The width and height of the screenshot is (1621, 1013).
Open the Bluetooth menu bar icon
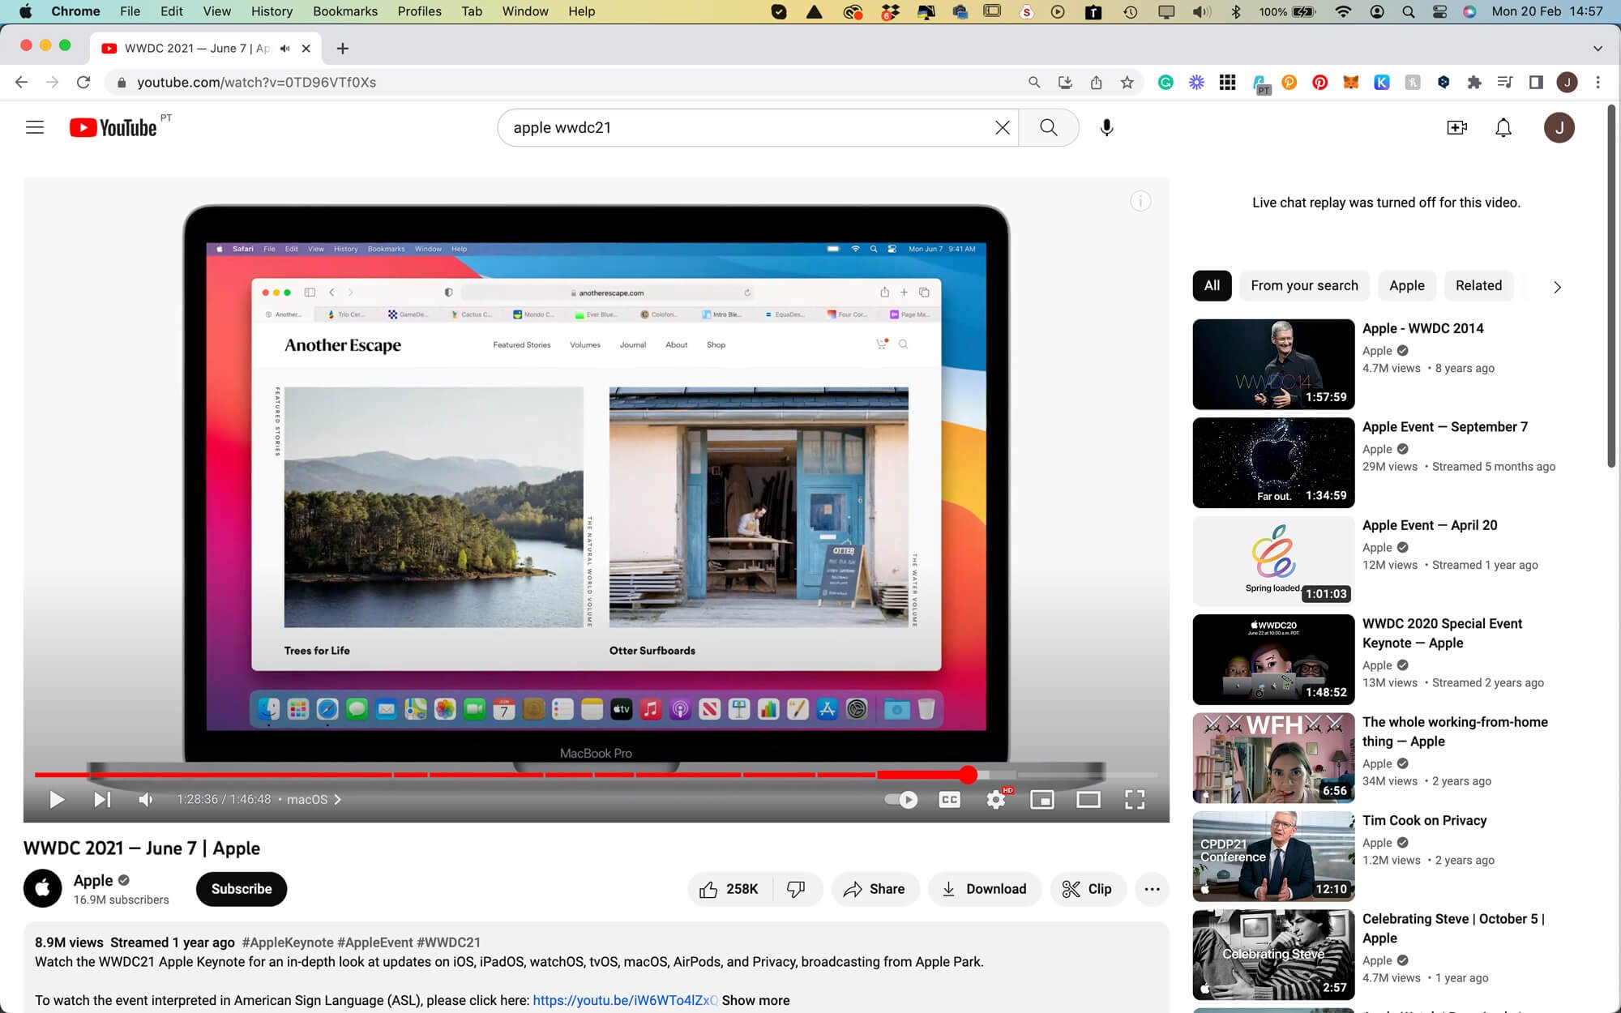pos(1235,11)
